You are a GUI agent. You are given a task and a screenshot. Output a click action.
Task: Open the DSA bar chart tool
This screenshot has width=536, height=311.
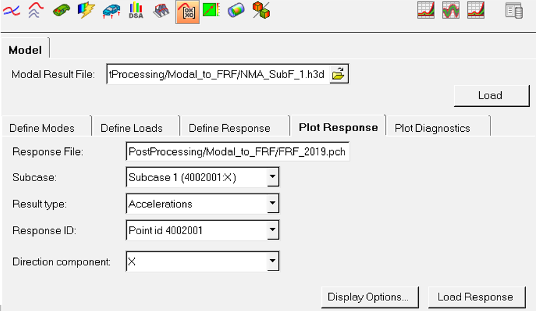point(135,11)
